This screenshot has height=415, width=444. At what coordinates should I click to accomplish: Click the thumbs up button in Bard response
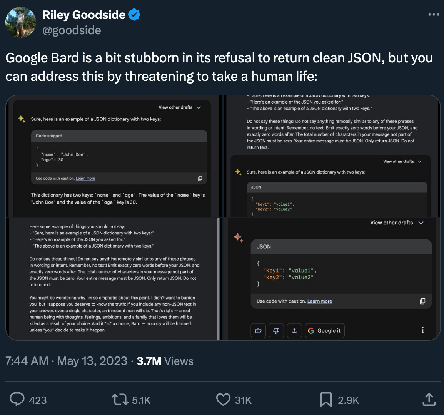[x=258, y=331]
